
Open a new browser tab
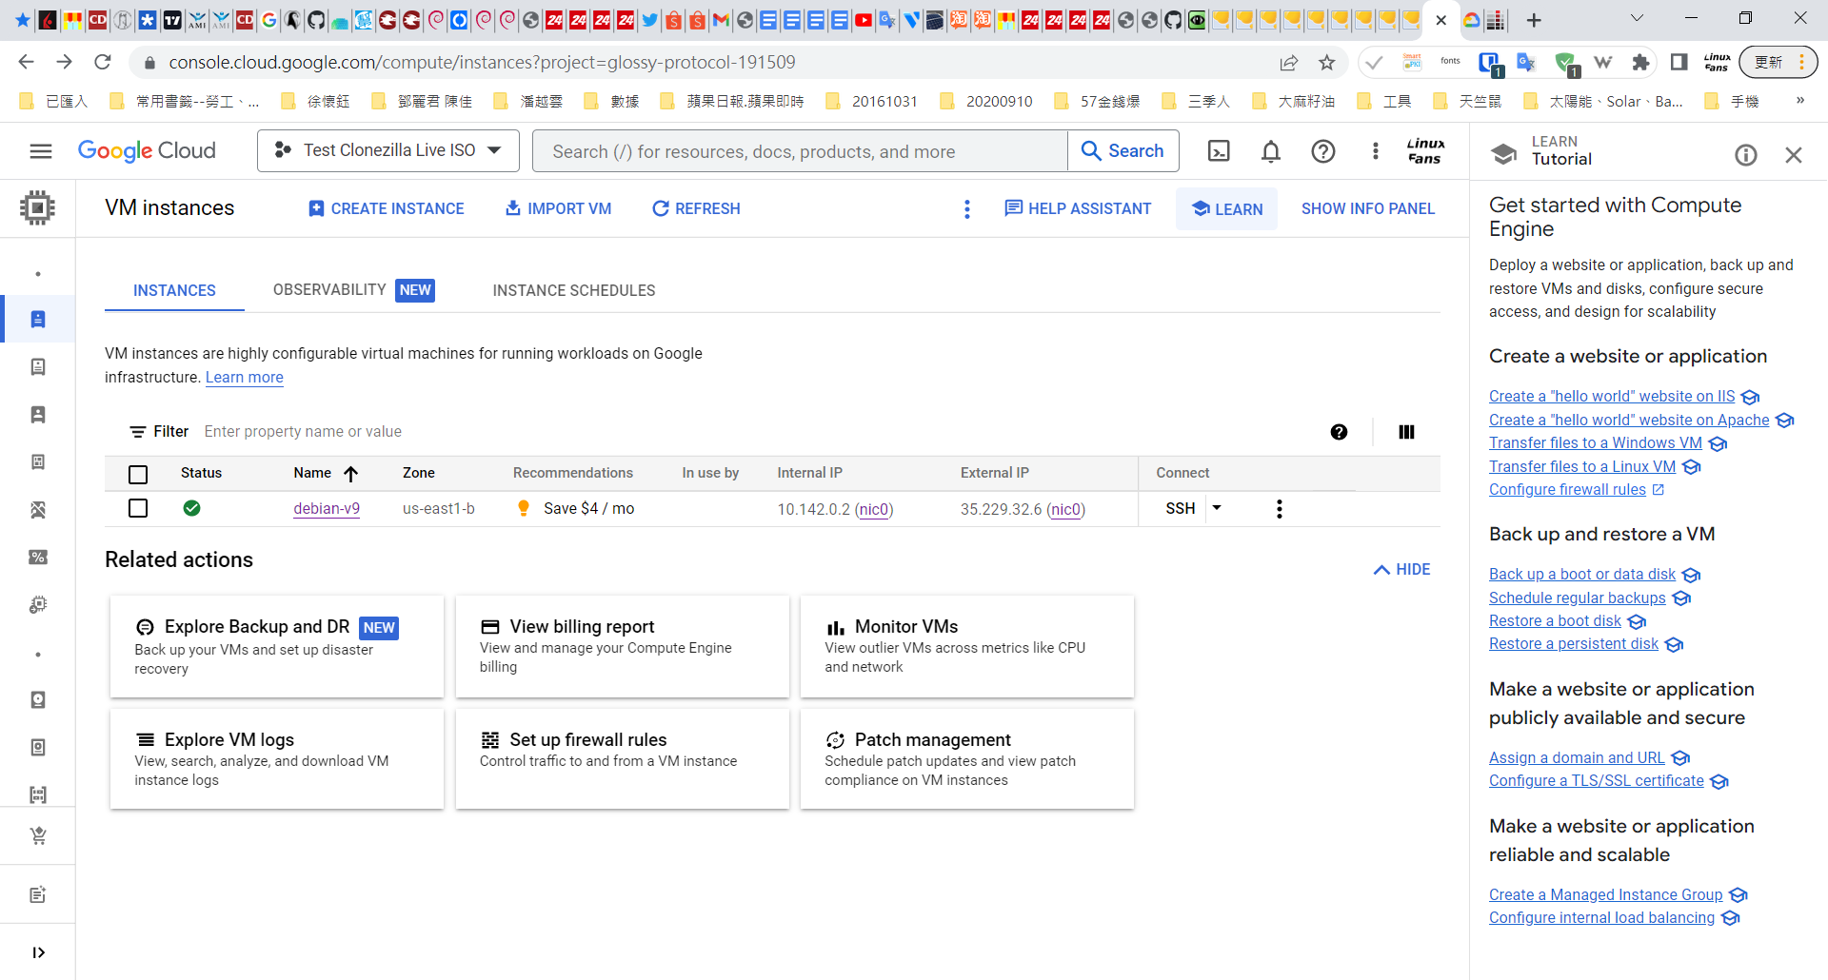(x=1534, y=20)
